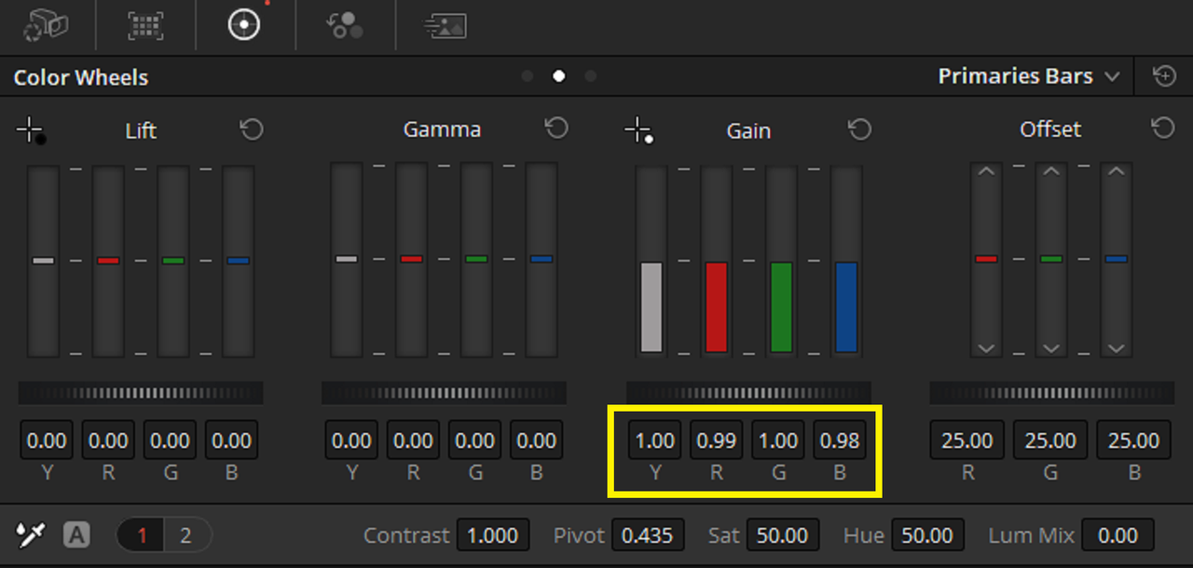The width and height of the screenshot is (1193, 568).
Task: Open the Color Match palette
Action: (x=145, y=25)
